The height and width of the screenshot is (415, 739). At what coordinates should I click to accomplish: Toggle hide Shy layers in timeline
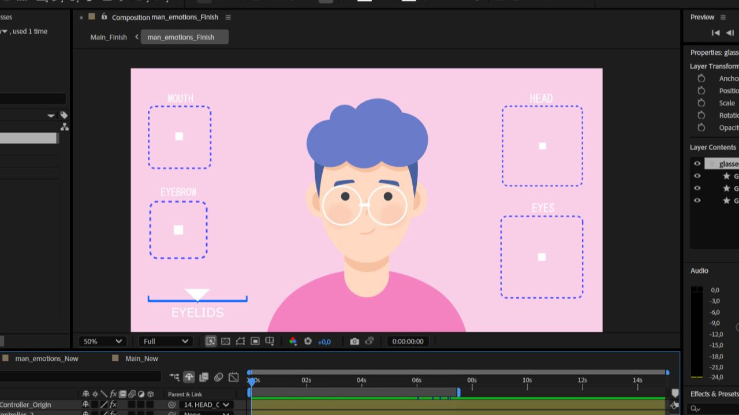coord(189,377)
